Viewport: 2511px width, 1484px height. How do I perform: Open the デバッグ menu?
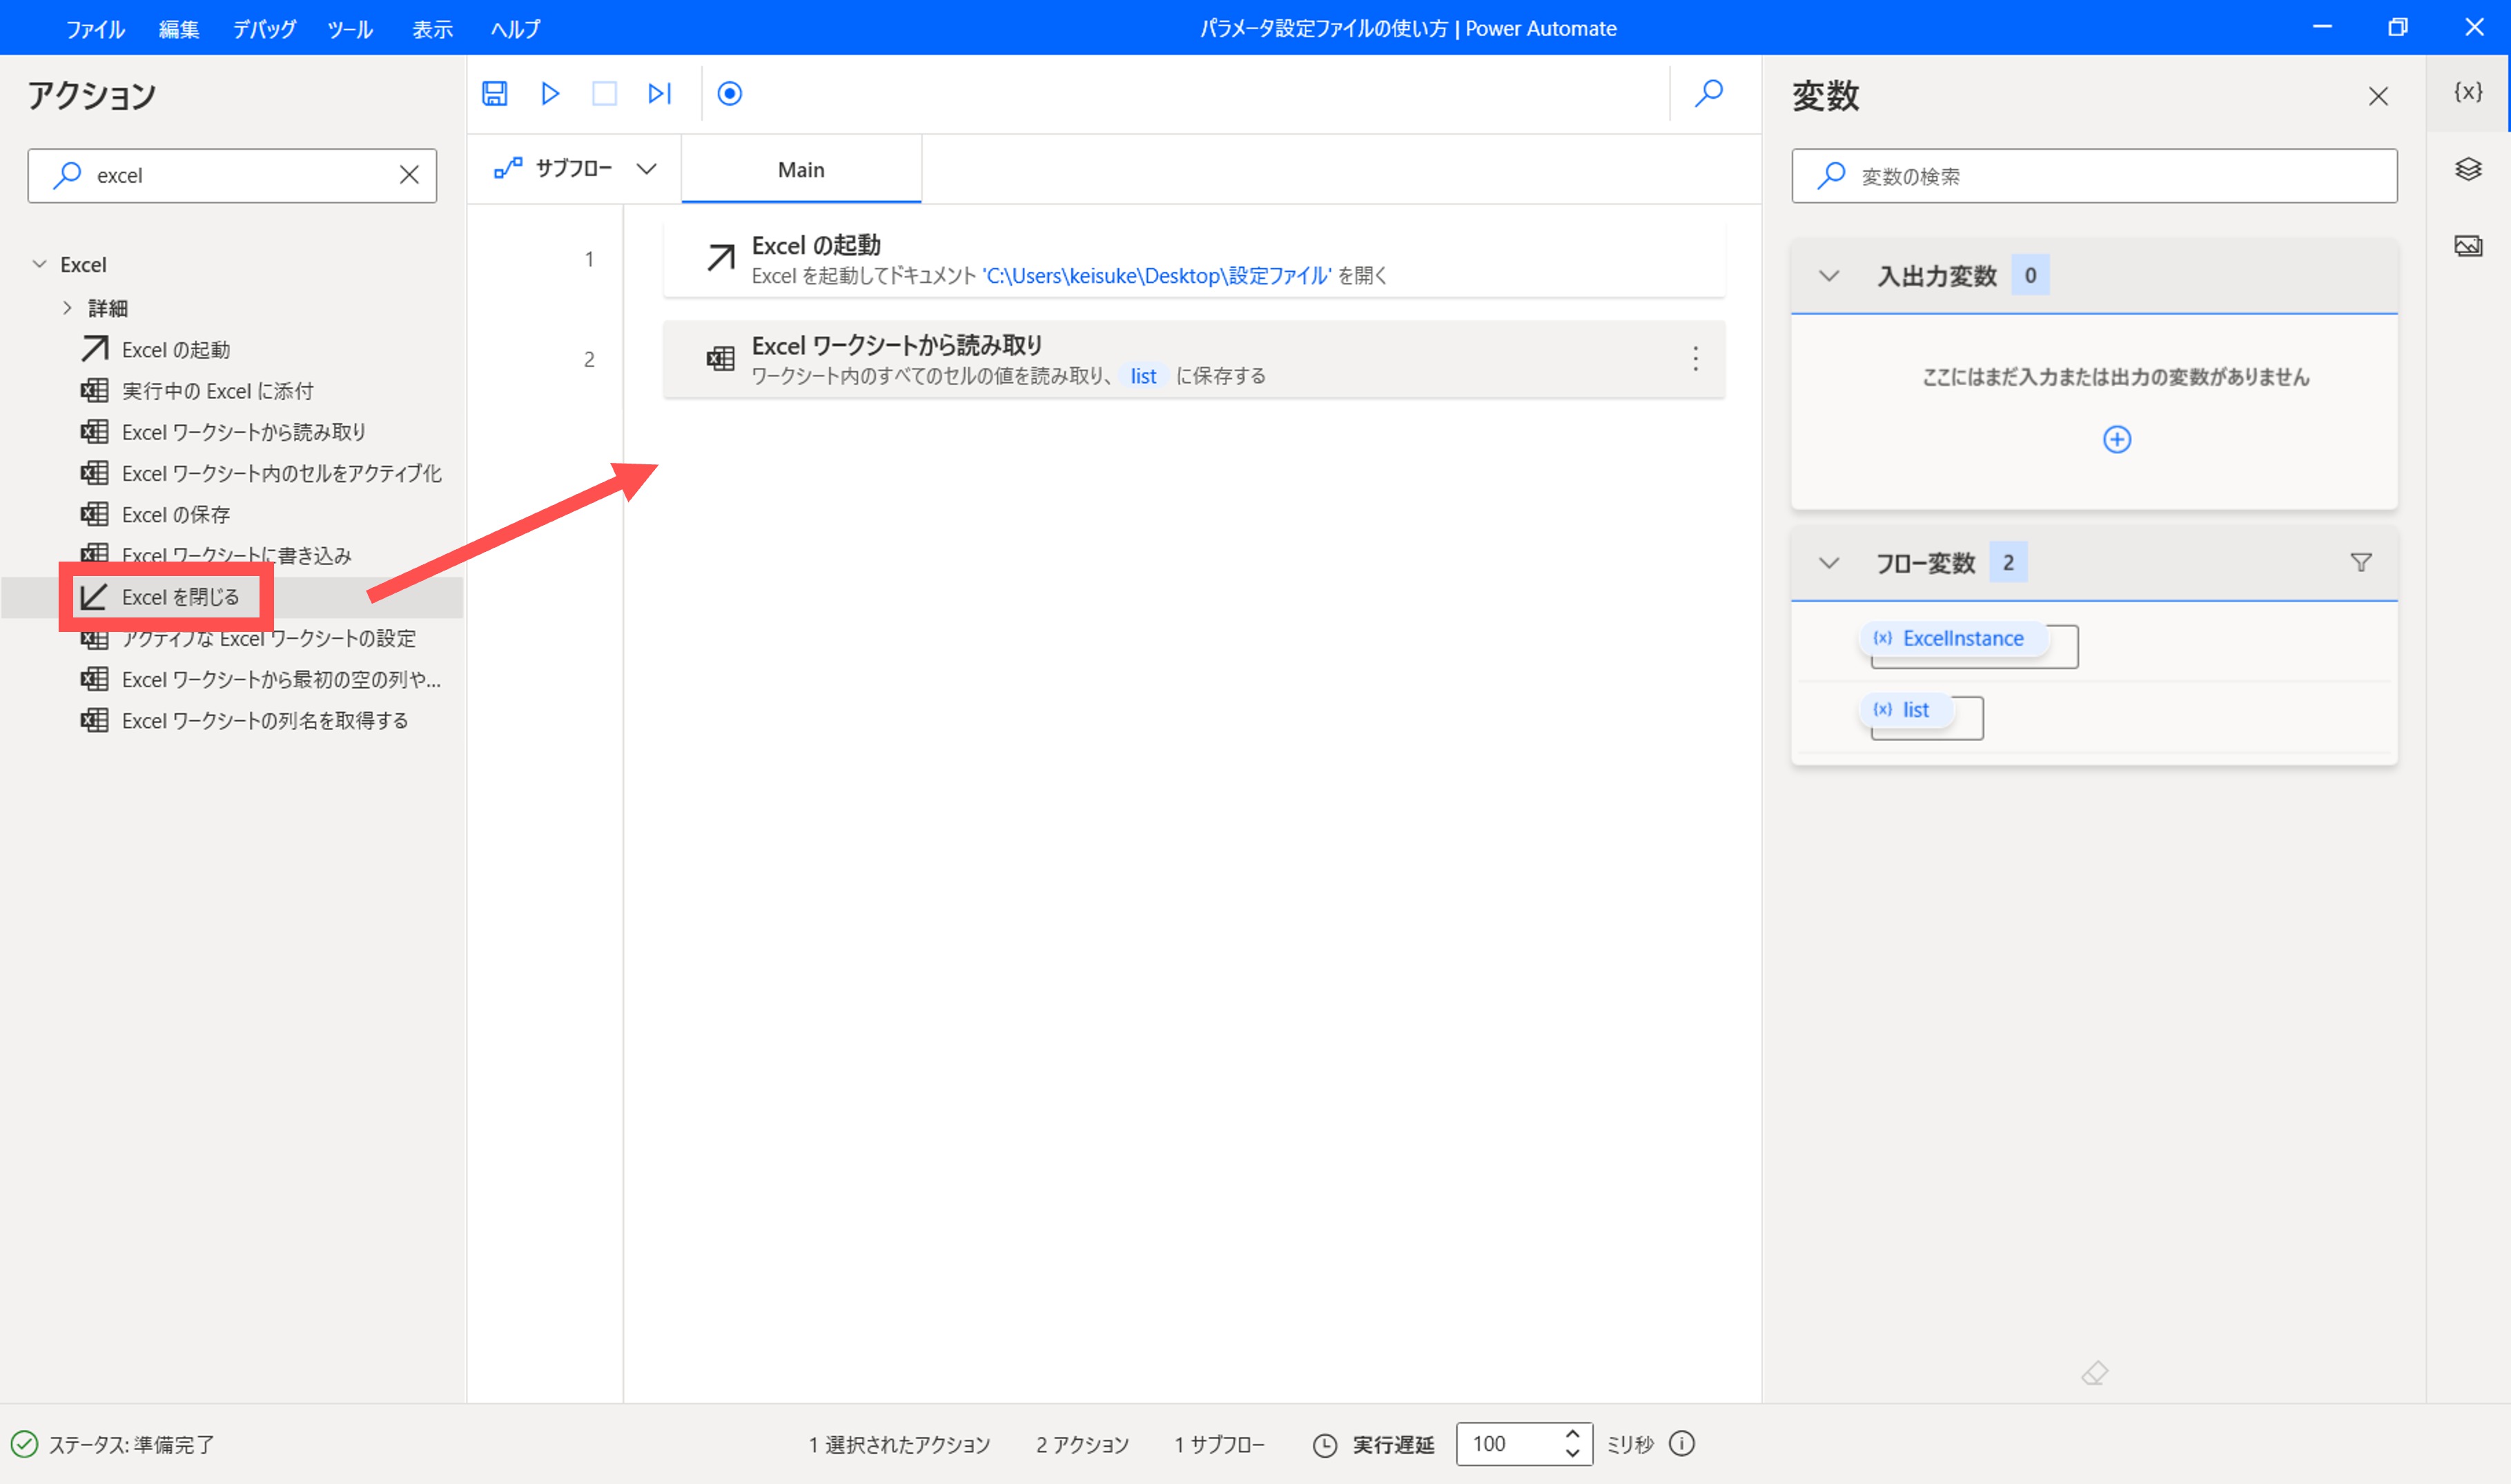click(x=264, y=29)
